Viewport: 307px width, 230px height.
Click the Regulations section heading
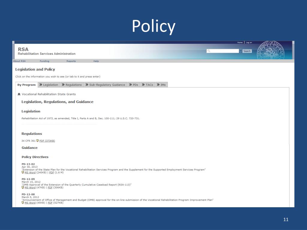coord(32,134)
